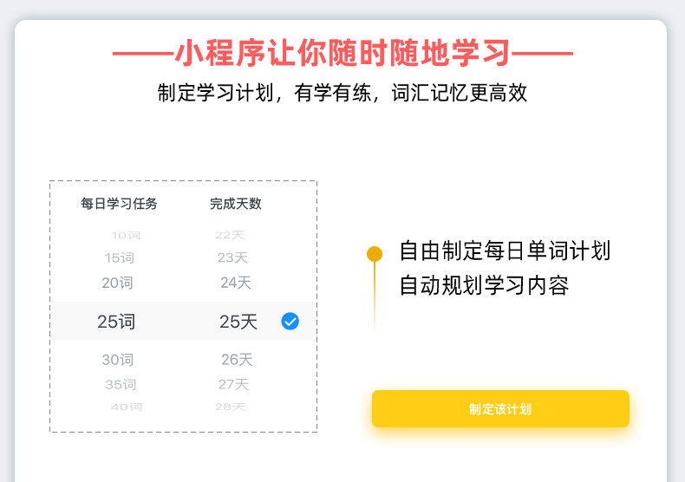Choose 30词 in the daily task picker
The image size is (685, 482).
[x=117, y=360]
